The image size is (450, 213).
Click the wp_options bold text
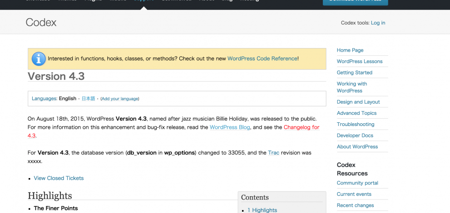point(179,153)
